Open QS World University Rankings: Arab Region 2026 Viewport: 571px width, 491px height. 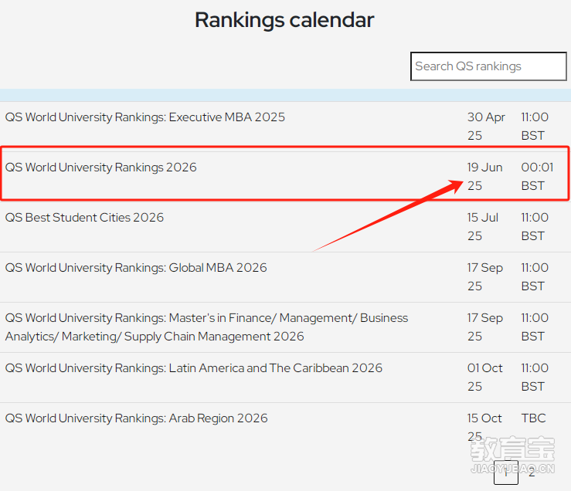[136, 418]
